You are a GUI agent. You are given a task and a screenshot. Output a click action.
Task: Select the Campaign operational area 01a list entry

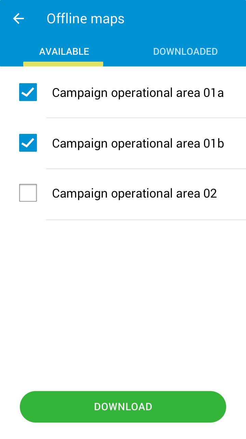138,92
